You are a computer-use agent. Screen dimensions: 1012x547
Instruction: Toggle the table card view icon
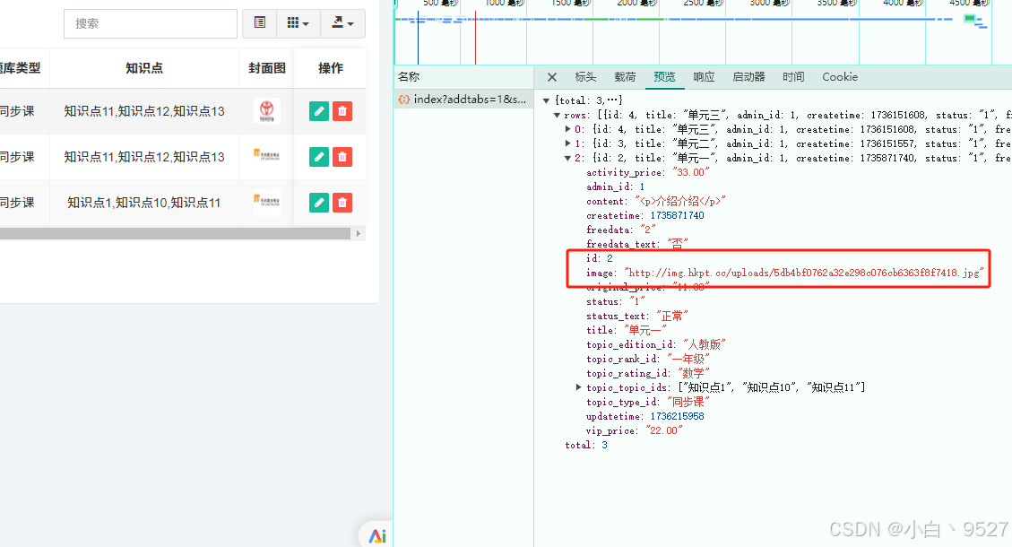click(x=259, y=23)
